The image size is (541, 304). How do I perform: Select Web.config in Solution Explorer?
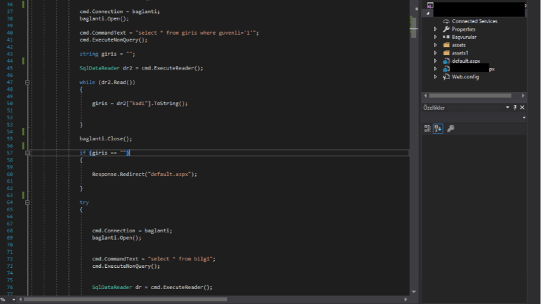pyautogui.click(x=465, y=77)
